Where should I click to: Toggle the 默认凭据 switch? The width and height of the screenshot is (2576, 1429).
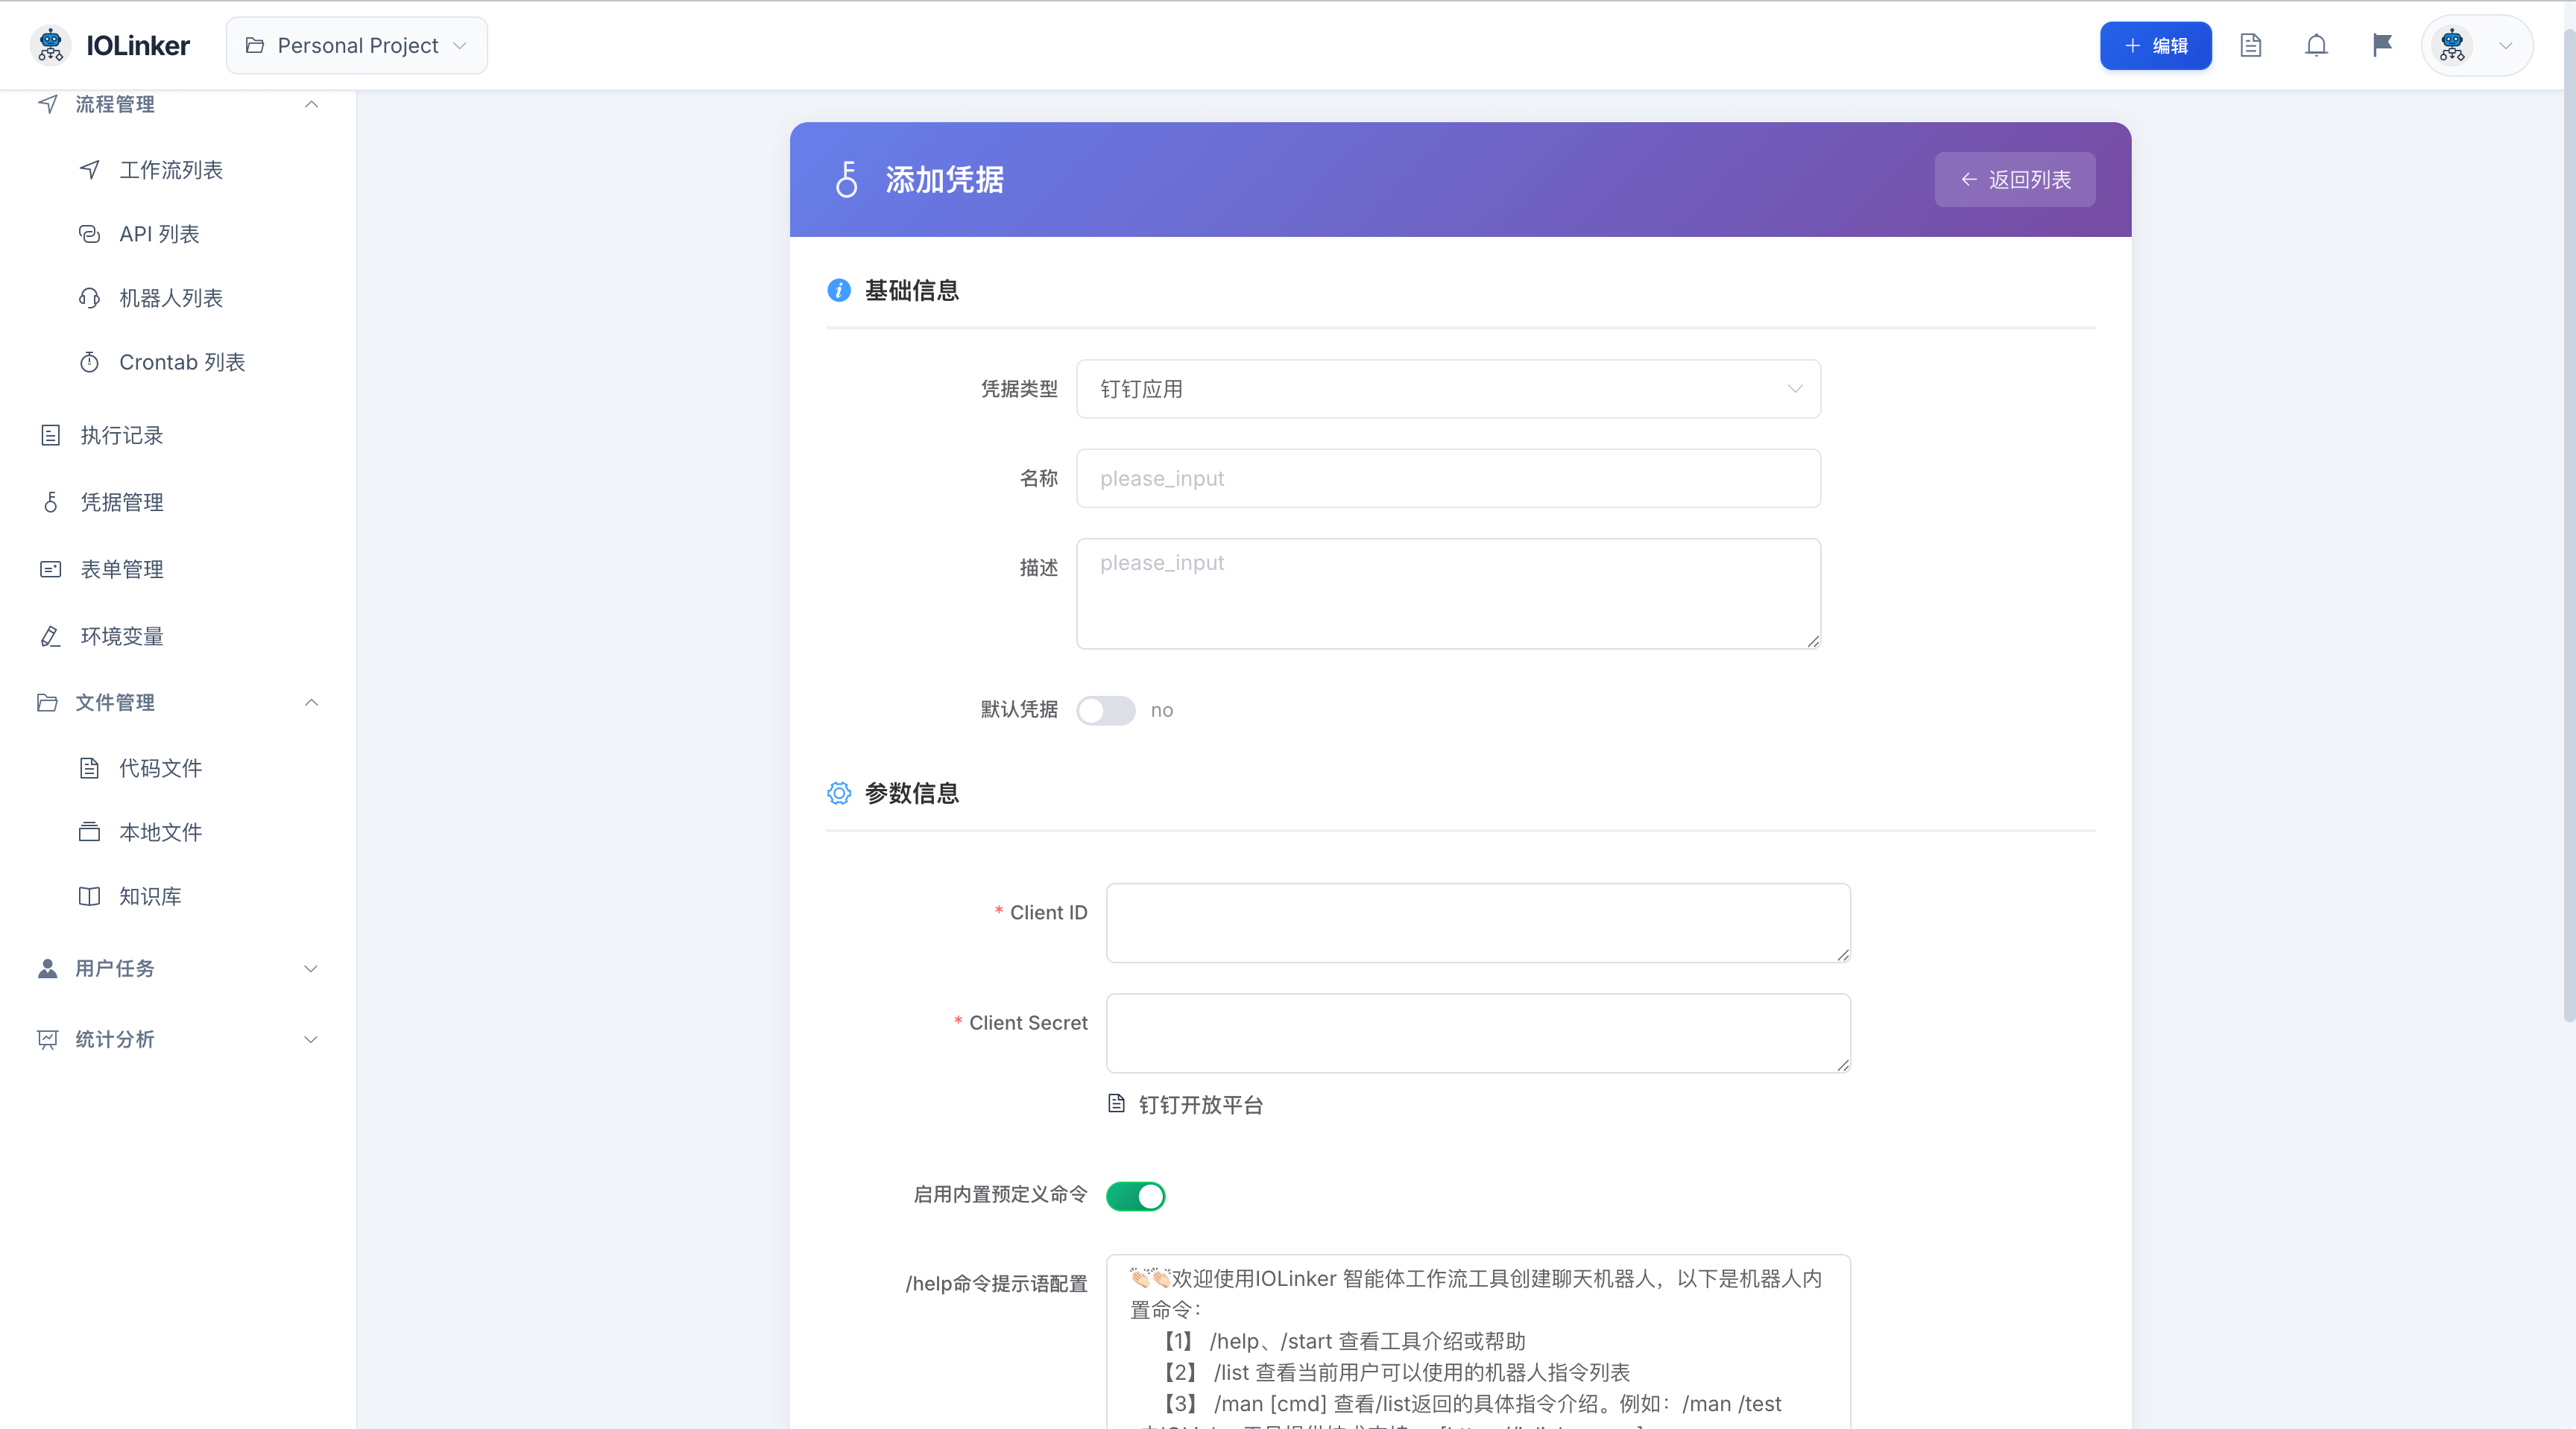[x=1105, y=711]
